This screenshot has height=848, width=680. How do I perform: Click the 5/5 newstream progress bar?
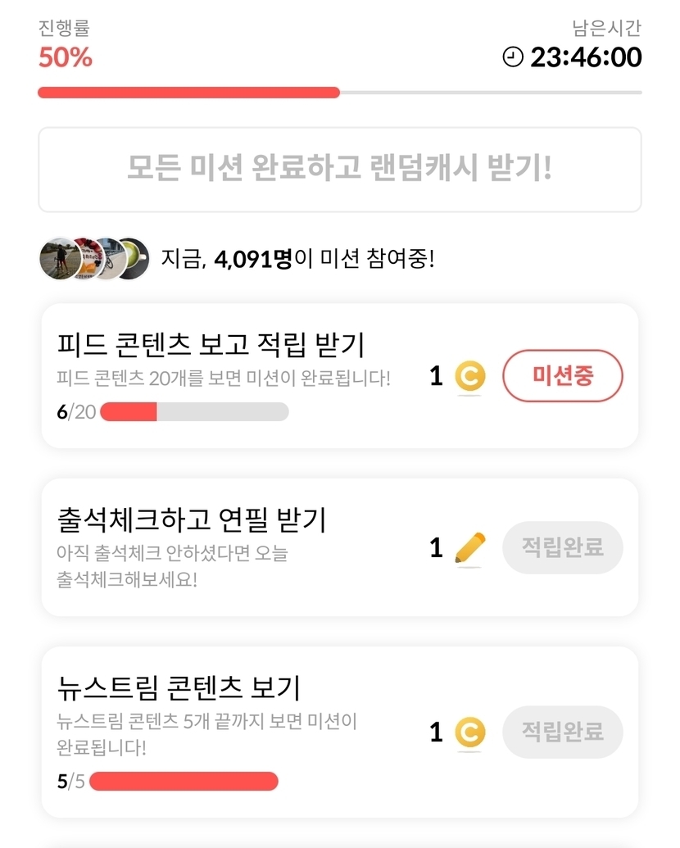[x=184, y=782]
